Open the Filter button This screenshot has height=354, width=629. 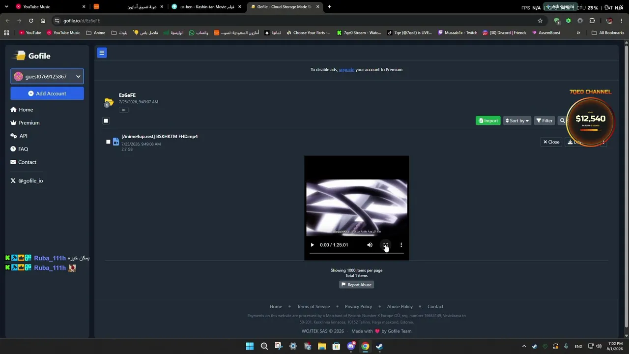coord(544,120)
